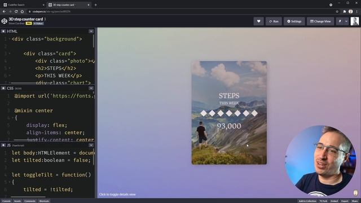Open the Console panel
Screen dimensions: 361x203
point(6,201)
